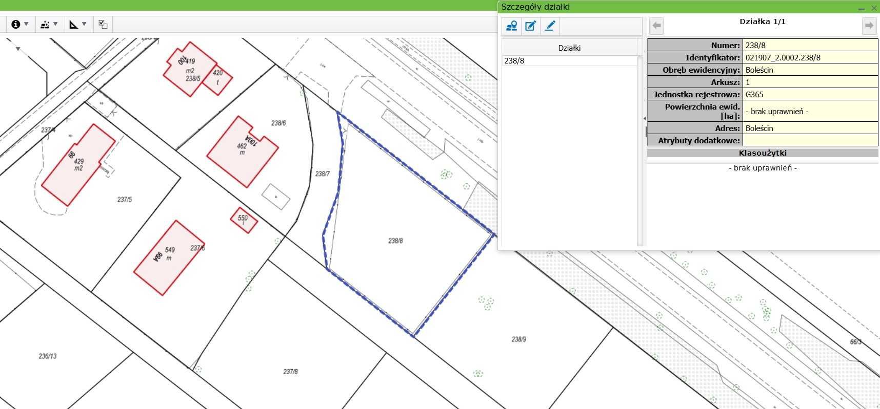Select parcel 238/8 in the Działki list

569,60
